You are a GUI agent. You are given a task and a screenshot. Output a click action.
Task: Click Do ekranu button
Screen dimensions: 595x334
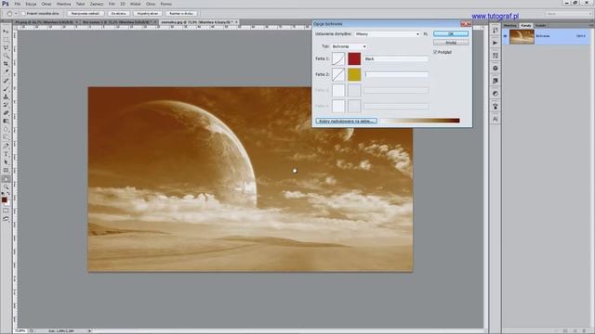(x=118, y=13)
